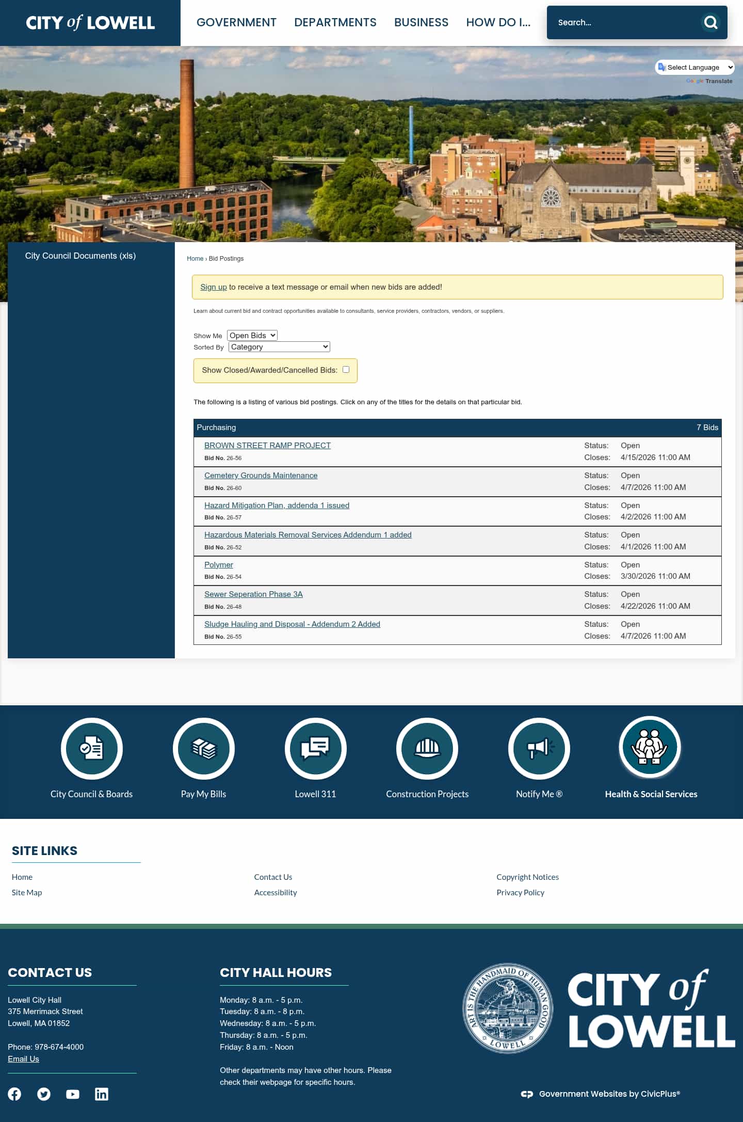743x1122 pixels.
Task: Open Notify Me megaphone icon
Action: 539,748
